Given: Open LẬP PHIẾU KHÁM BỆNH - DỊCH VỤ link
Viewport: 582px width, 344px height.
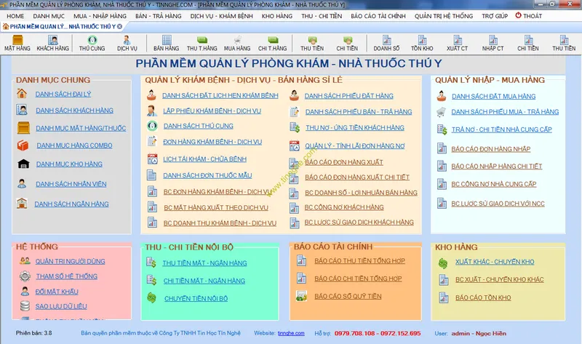Looking at the screenshot, I should (212, 111).
